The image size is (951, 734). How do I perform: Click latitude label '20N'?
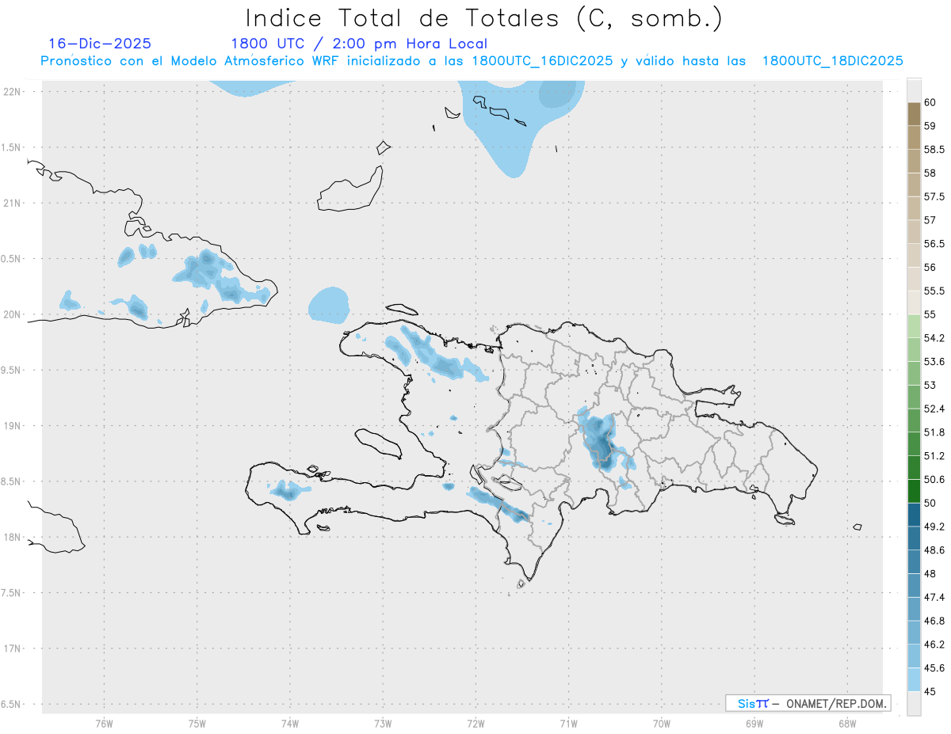click(13, 314)
